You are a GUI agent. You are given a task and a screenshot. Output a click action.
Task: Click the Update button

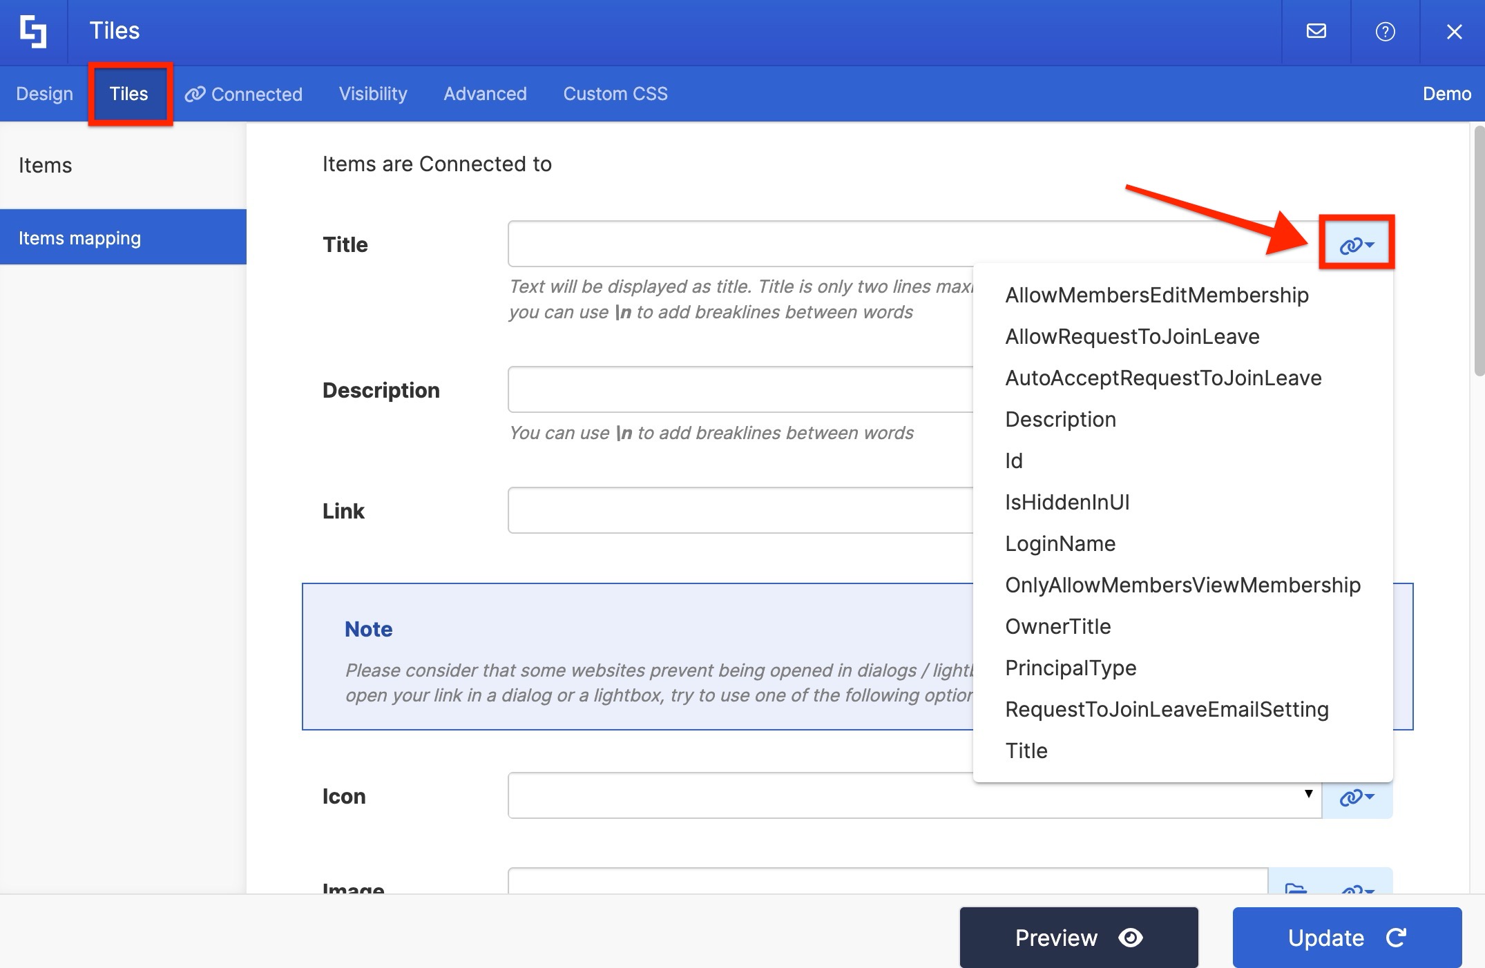[x=1346, y=937]
